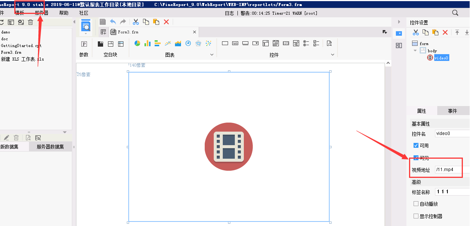The height and width of the screenshot is (226, 470).
Task: Open the widget library grid icon in sidebar
Action: coord(399,46)
